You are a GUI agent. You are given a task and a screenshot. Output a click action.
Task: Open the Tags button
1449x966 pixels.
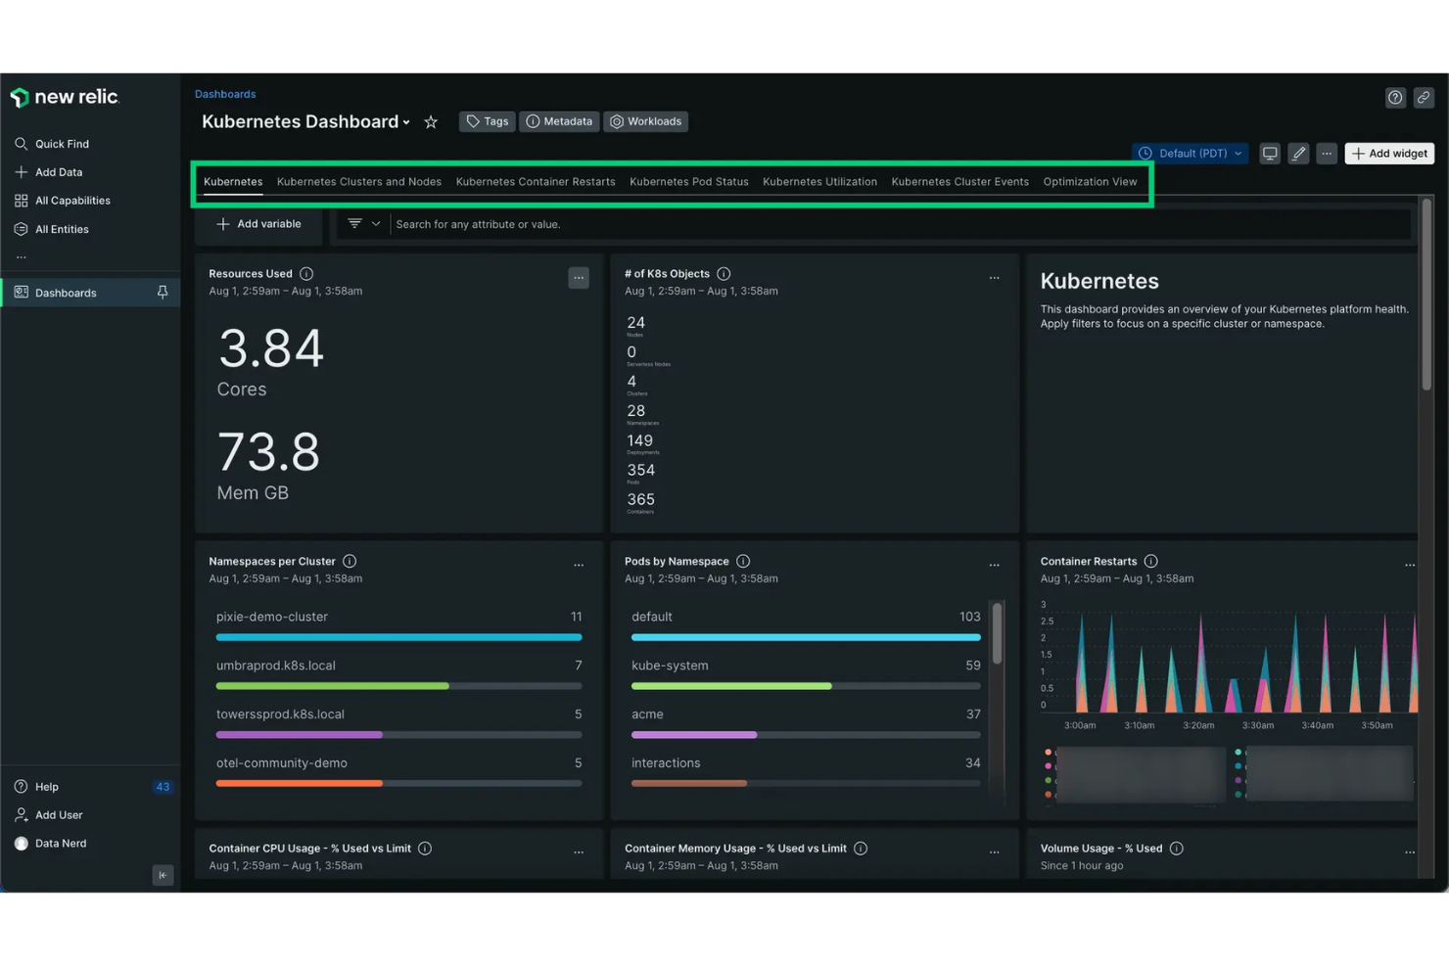pyautogui.click(x=487, y=121)
